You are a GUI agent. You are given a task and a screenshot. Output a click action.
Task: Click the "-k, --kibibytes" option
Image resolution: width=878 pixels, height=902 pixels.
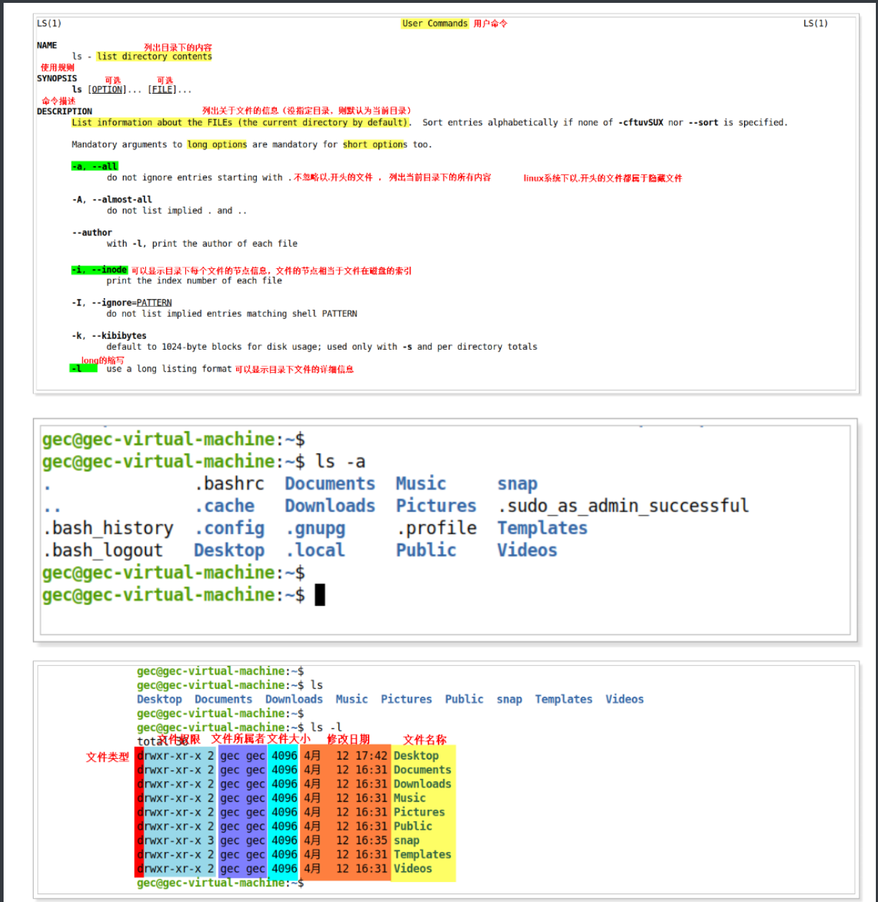[x=109, y=335]
